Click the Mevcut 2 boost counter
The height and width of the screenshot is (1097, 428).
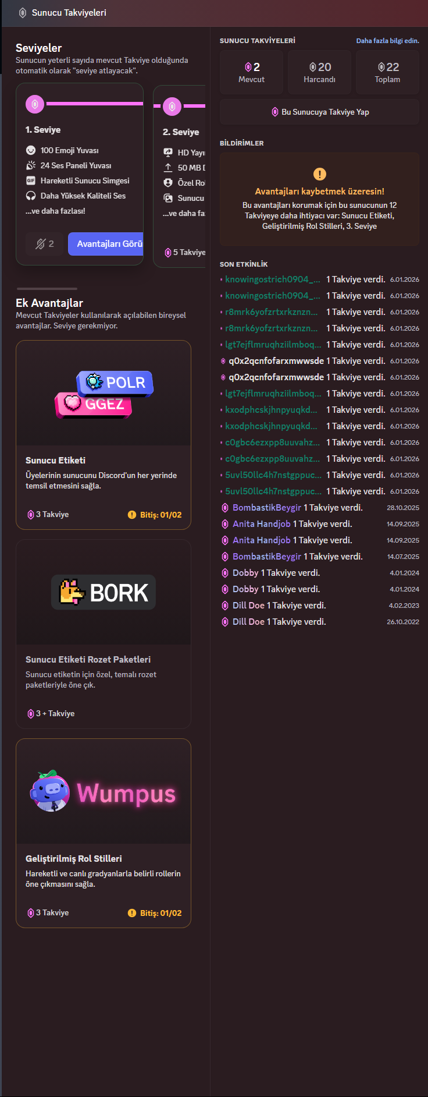click(251, 72)
